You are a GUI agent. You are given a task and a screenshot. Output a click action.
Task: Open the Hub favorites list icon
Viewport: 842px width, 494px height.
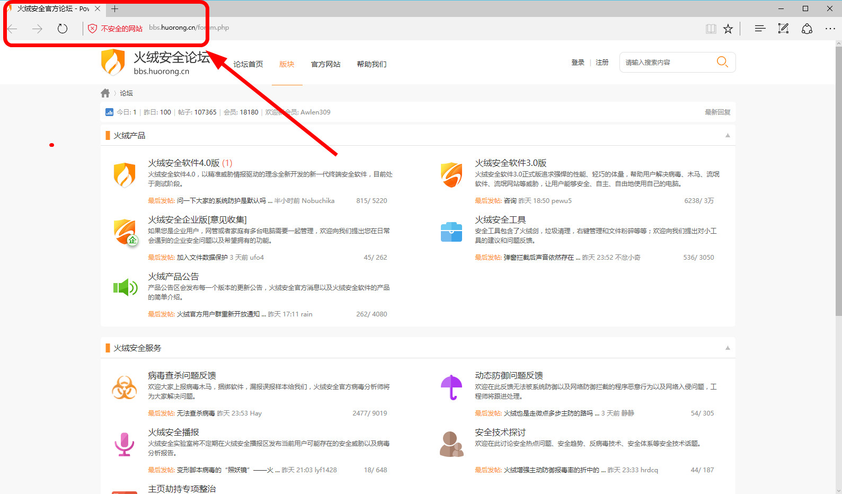[760, 29]
